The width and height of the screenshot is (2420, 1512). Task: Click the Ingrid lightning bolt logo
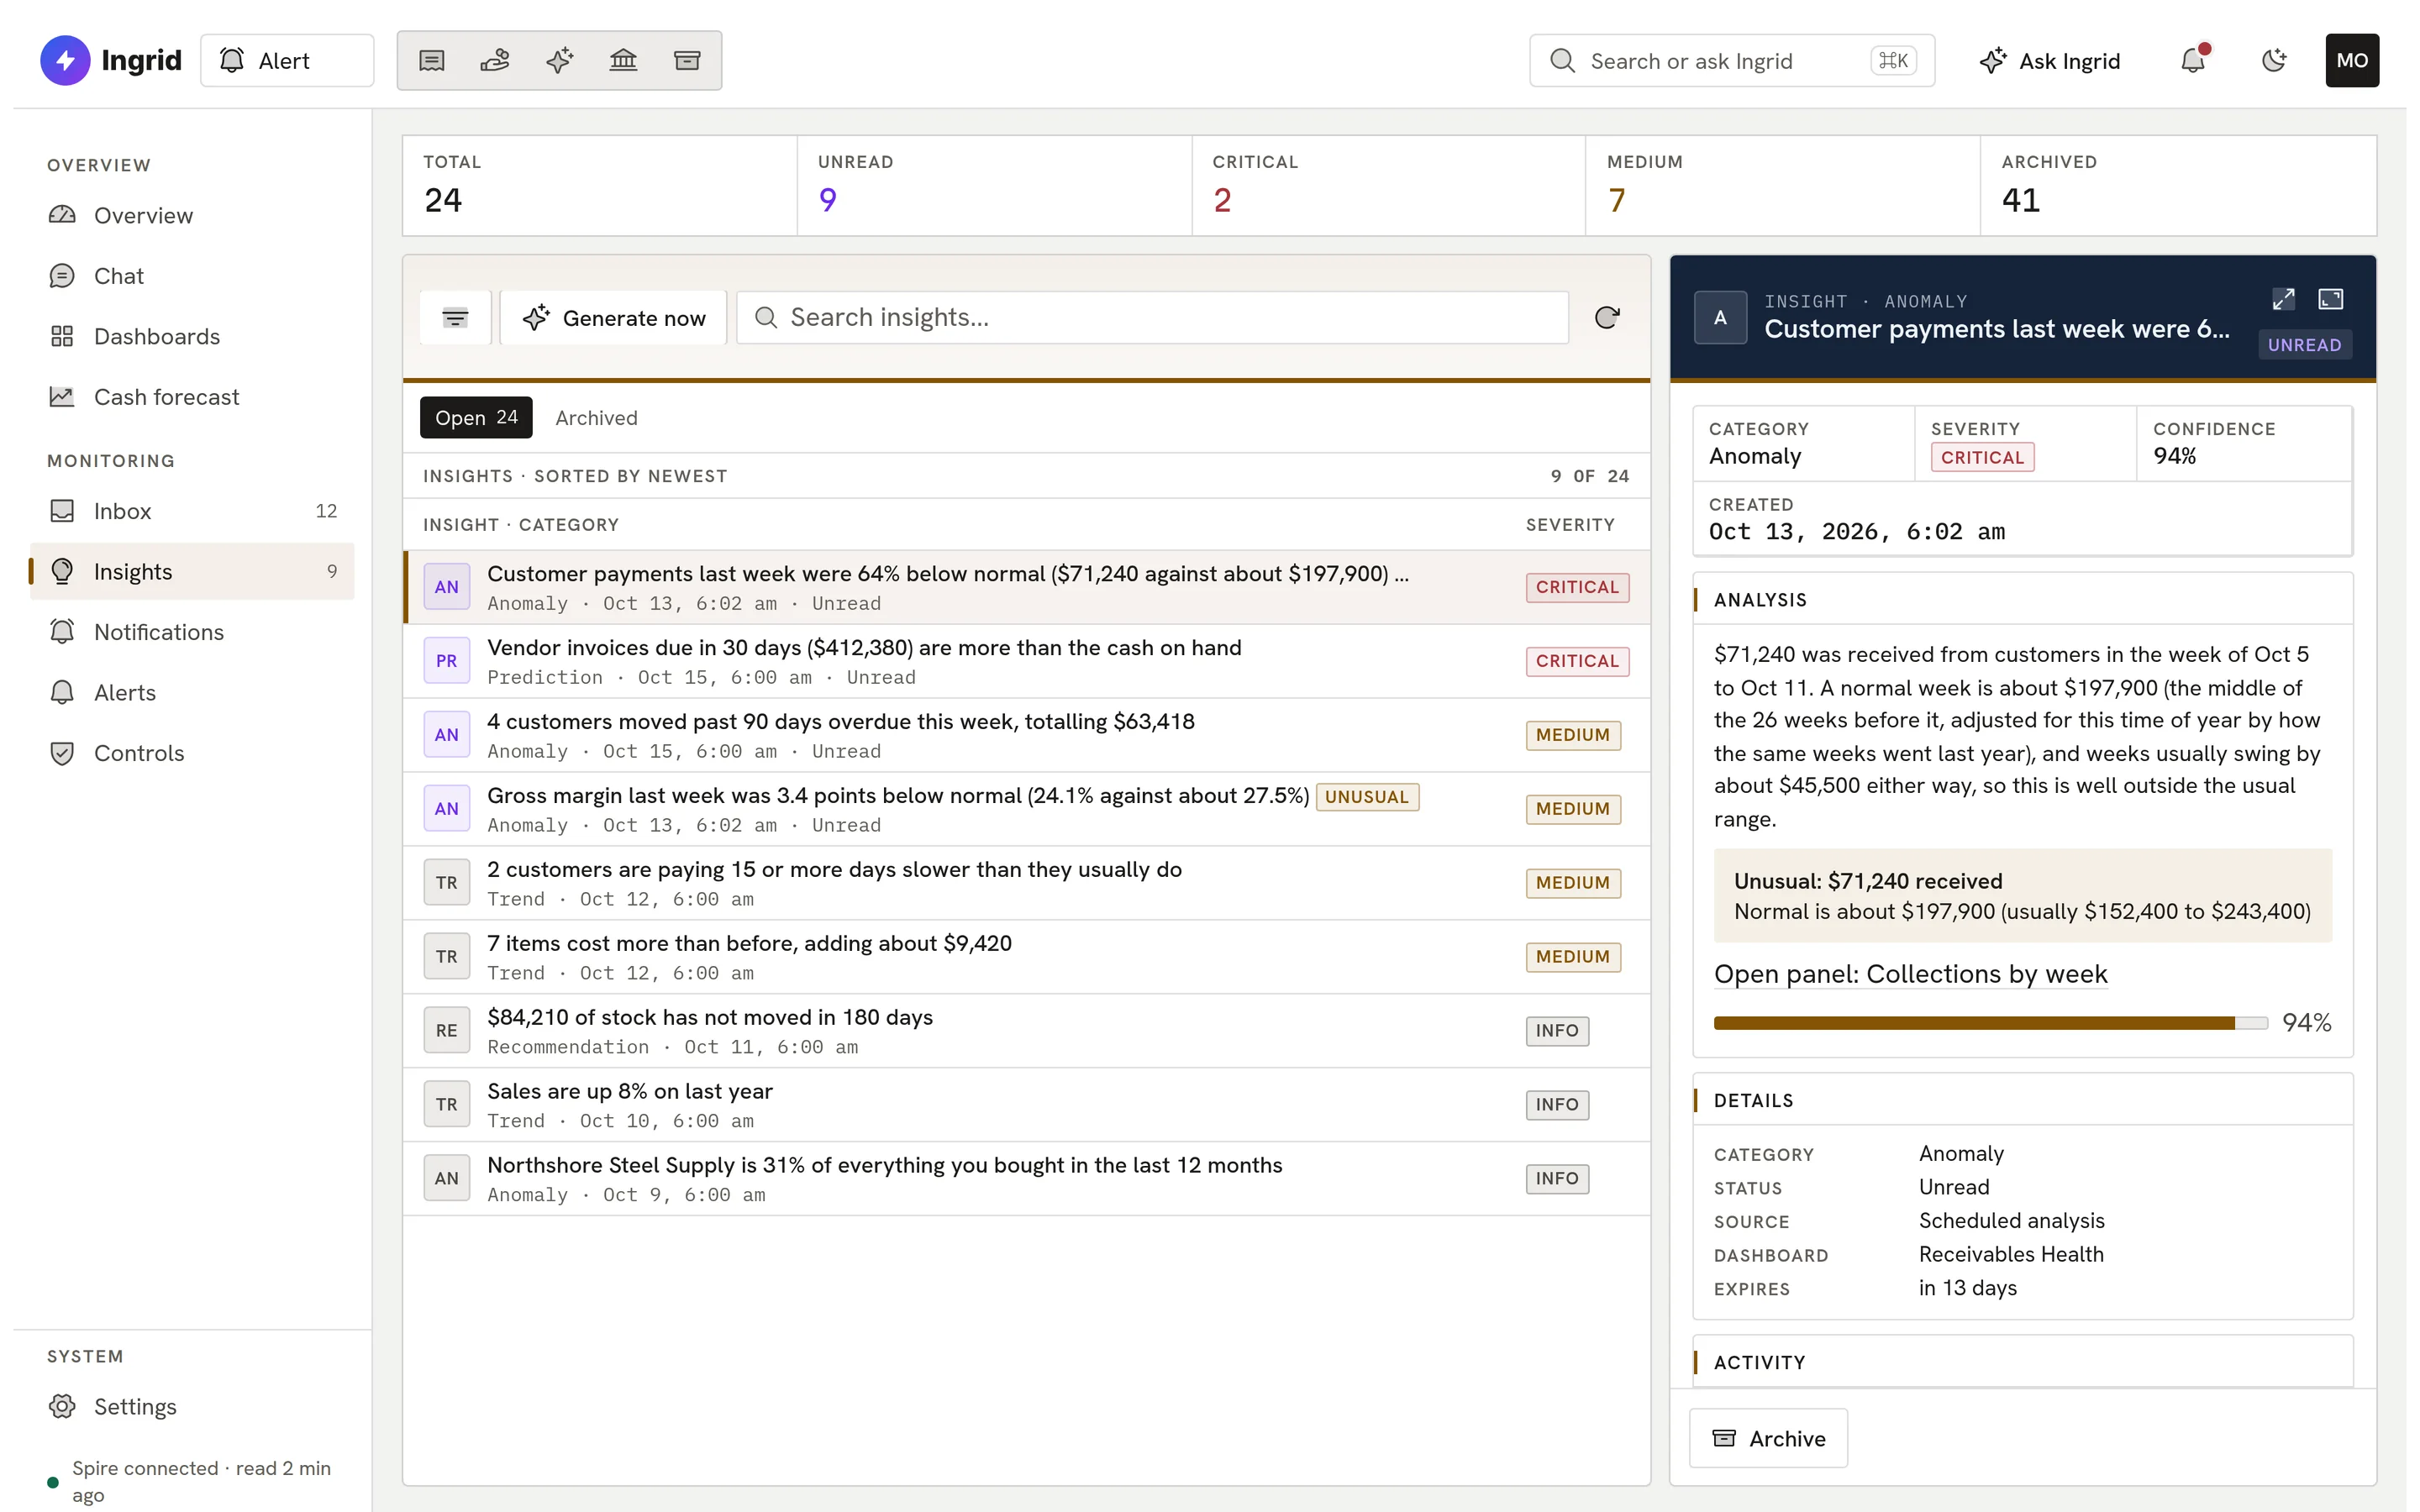(x=65, y=61)
